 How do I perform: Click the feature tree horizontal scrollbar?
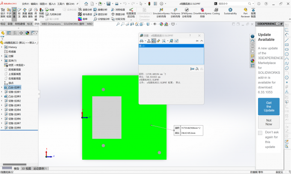[x=15, y=164]
